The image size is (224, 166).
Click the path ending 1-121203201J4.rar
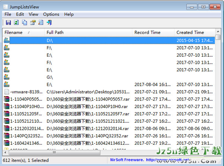tap(88, 129)
